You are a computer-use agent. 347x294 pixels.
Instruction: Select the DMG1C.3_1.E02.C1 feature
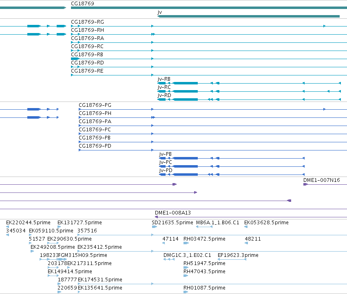[x=187, y=255]
